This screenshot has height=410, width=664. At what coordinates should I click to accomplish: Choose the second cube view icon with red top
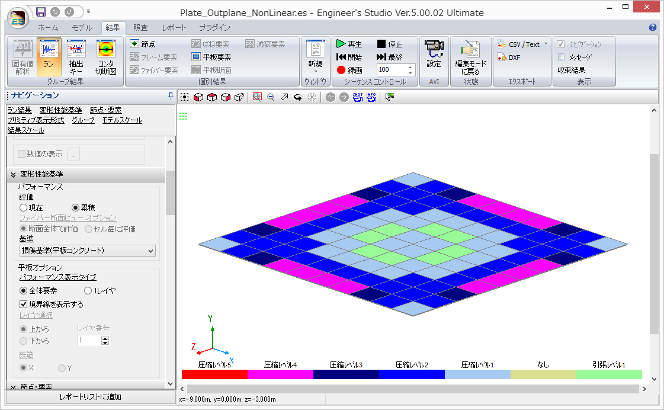pos(211,97)
